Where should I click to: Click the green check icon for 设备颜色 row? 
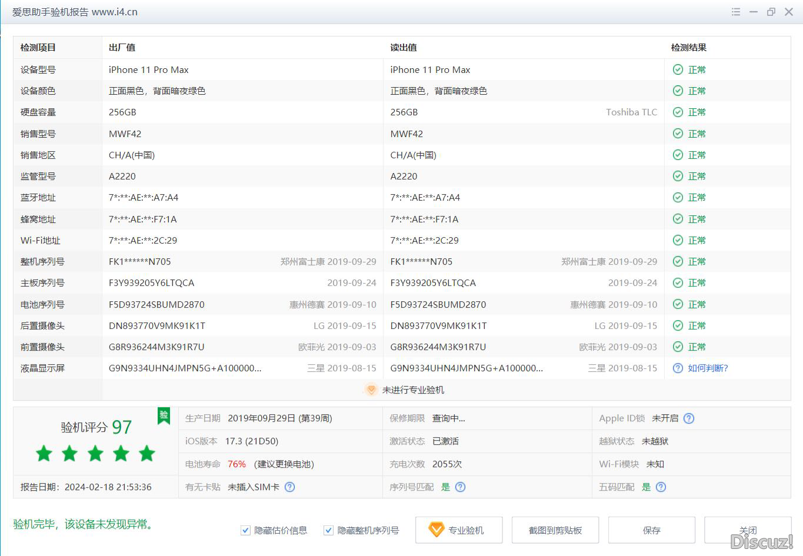pos(678,91)
